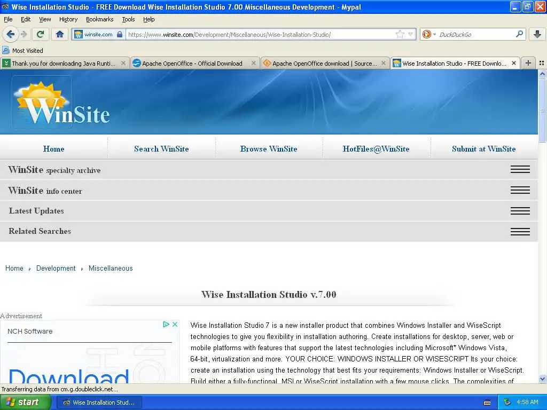Open the Help menu
547x410 pixels.
pos(149,19)
